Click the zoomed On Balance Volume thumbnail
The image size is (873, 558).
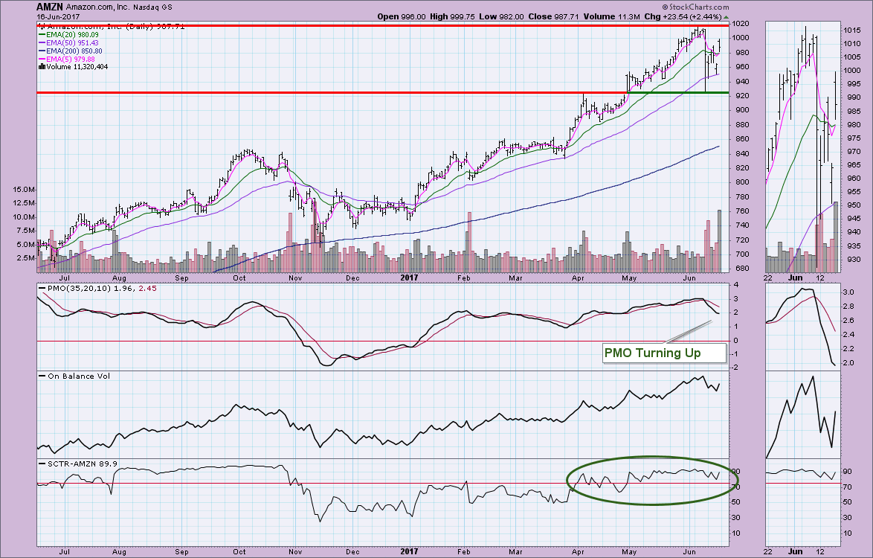click(802, 414)
